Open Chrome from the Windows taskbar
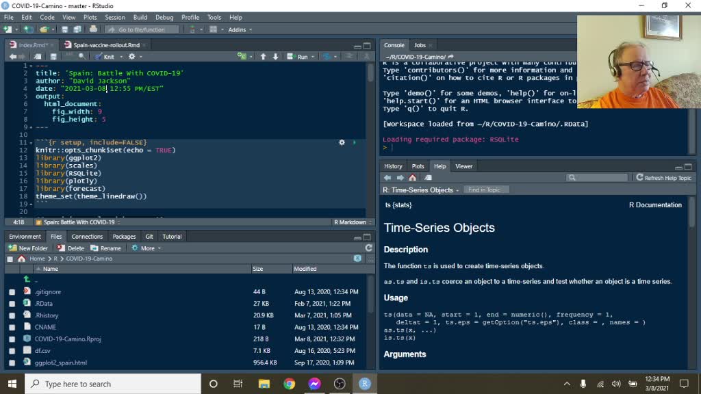701x394 pixels. [290, 384]
